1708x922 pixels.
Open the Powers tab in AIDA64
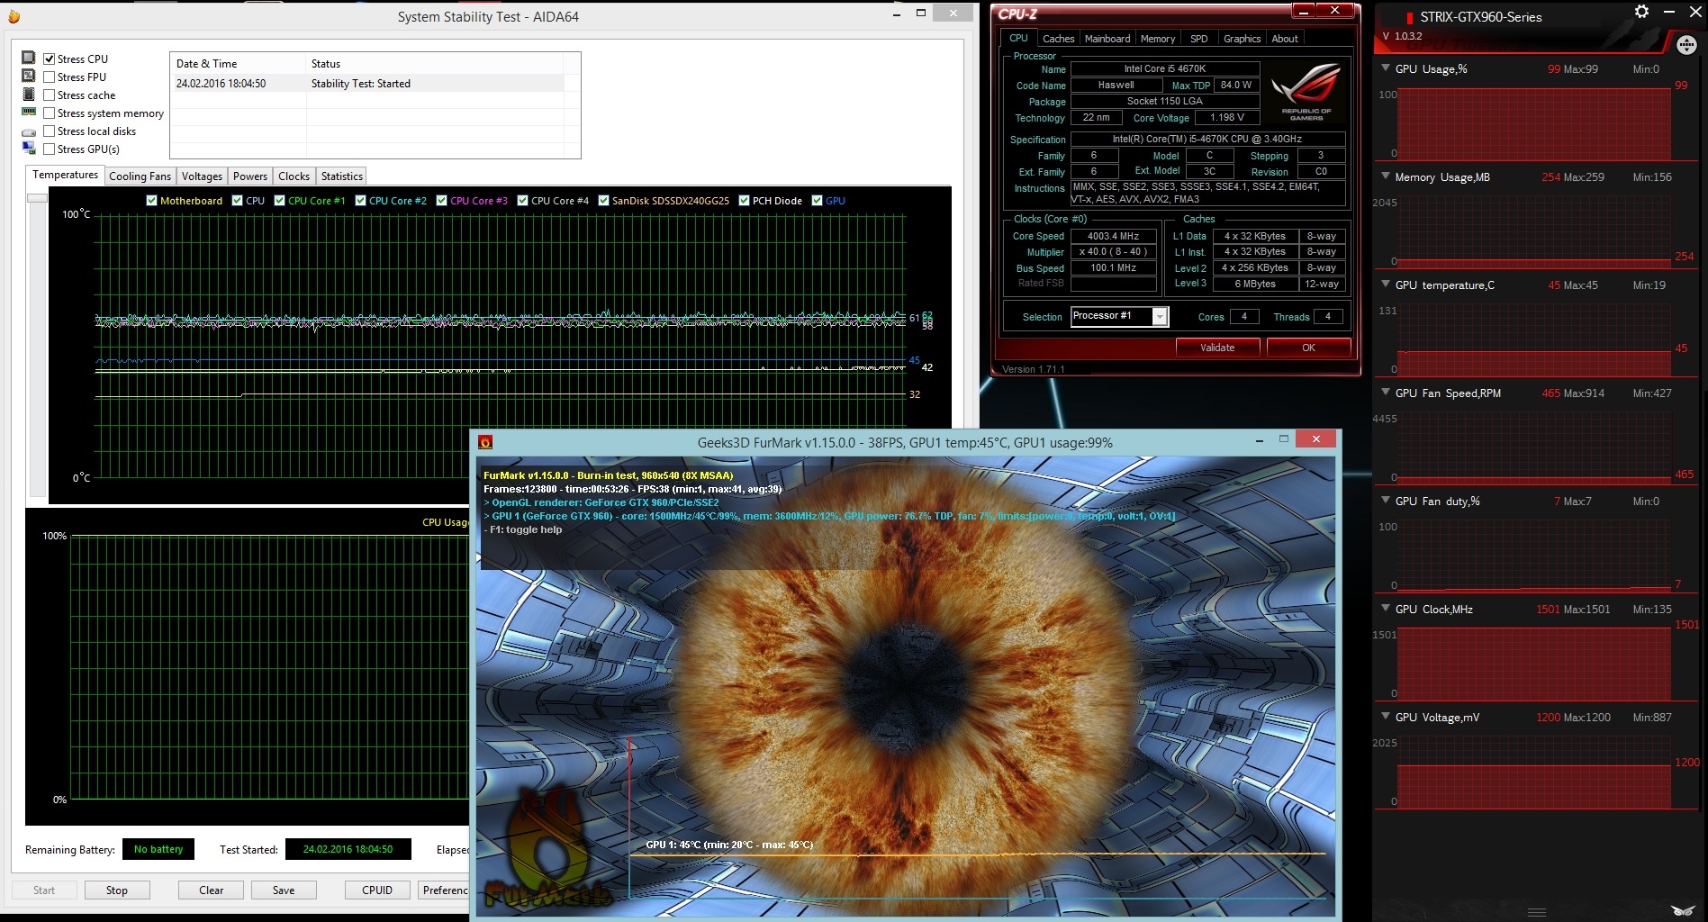[250, 176]
